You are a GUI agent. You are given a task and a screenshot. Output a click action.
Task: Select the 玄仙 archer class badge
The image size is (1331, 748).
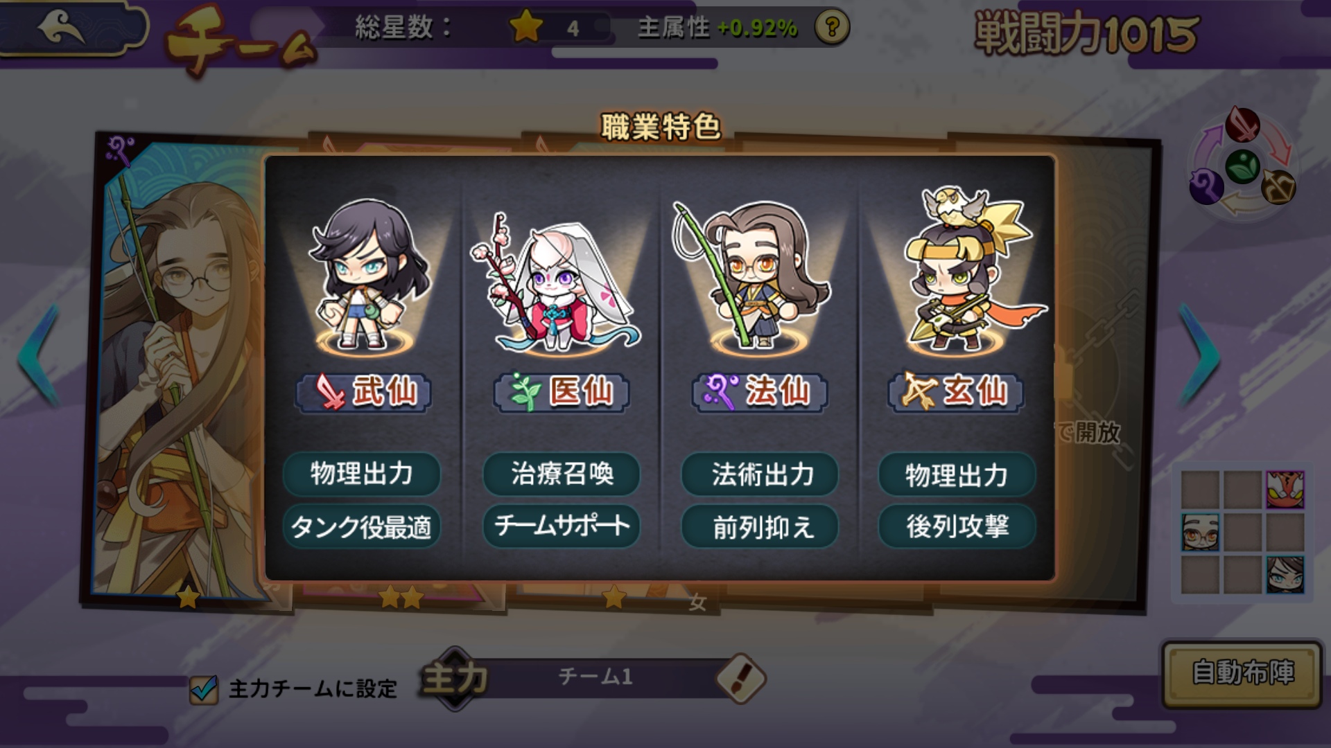[957, 392]
